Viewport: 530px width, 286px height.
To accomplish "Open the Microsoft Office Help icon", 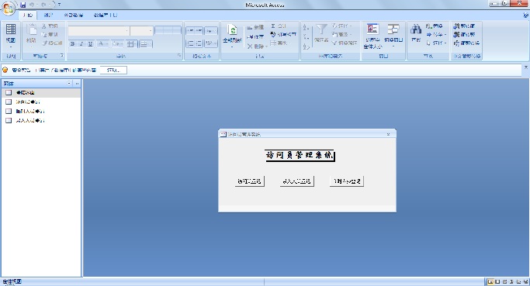I will click(525, 15).
